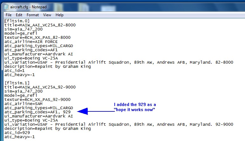Click description=Repaint by Graham King under fltsim.1
The height and width of the screenshot is (141, 245).
(48, 129)
